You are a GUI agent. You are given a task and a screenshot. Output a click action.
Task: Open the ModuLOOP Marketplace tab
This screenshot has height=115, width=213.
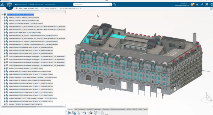click(x=94, y=109)
